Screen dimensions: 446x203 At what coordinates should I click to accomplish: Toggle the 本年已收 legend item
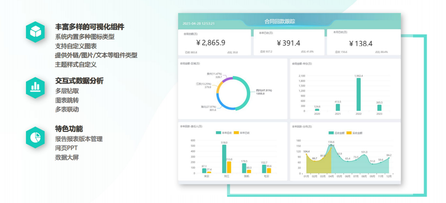point(242,133)
